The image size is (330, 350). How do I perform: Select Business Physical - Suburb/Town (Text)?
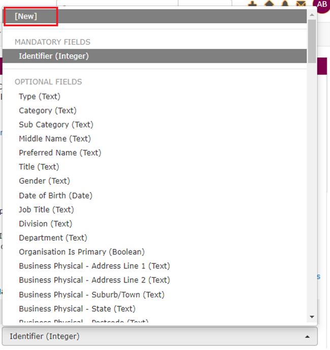pos(91,295)
